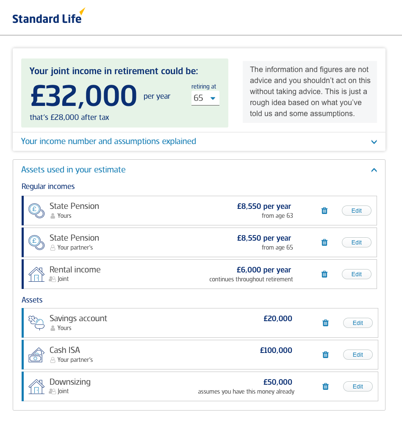Click the Savings account acorn icon
This screenshot has width=402, height=422.
pos(36,323)
